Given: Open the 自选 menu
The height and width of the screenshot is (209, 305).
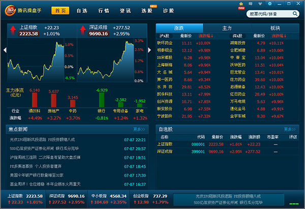Looking at the screenshot, I should [x=82, y=11].
